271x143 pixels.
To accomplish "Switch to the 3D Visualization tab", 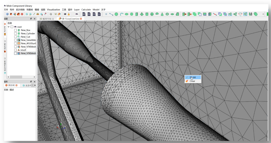I will (70, 19).
